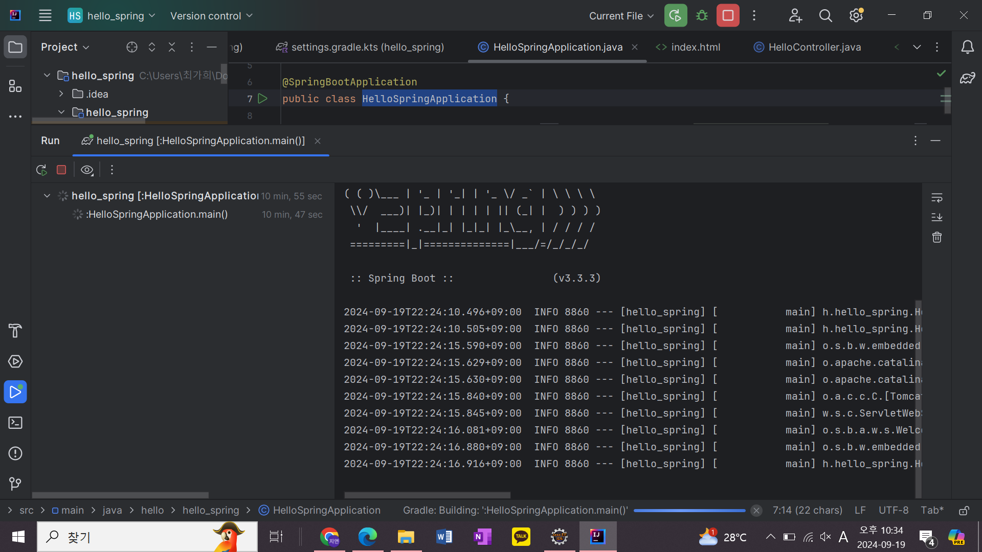Expand the .idea folder
Image resolution: width=982 pixels, height=552 pixels.
(x=61, y=94)
